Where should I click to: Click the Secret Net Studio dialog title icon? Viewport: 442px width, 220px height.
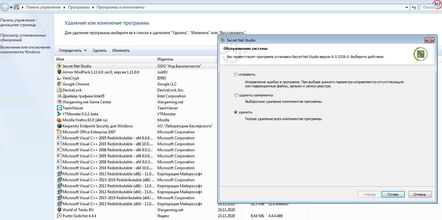coord(222,40)
